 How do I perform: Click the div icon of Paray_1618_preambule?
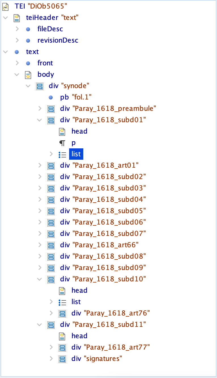point(51,109)
